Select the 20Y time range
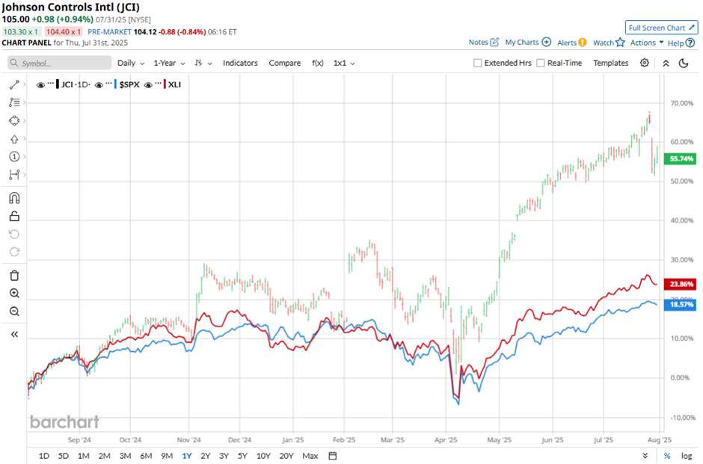This screenshot has width=703, height=464. coord(286,456)
